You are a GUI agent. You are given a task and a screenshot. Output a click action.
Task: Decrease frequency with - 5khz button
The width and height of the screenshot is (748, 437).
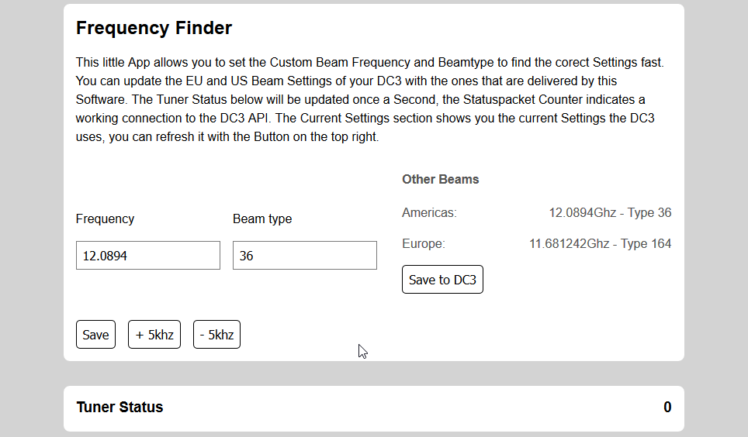click(x=216, y=335)
